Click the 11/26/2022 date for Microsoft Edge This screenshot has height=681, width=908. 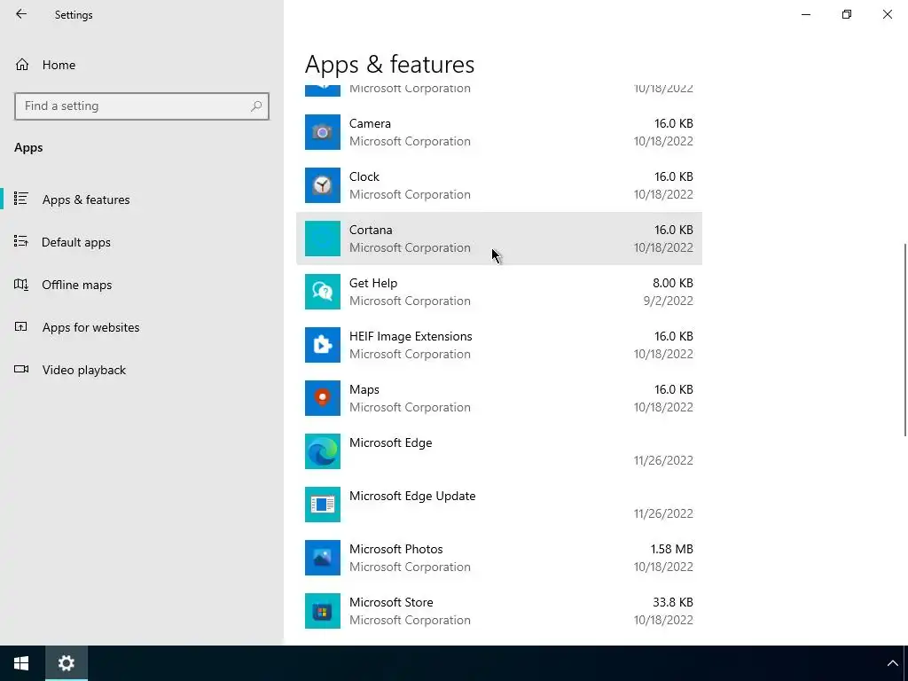663,460
